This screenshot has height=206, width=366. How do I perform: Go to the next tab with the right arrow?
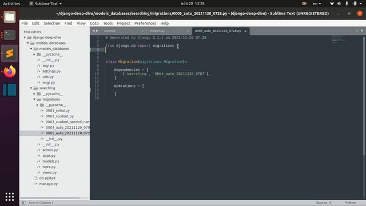(97, 31)
